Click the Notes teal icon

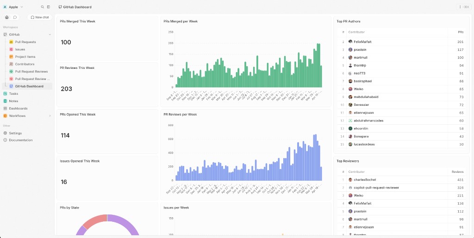[x=5, y=101]
